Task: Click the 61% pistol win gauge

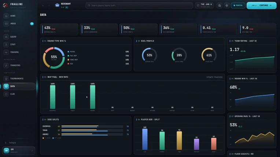Action: tap(209, 55)
